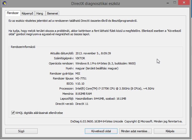
Task: Open the Hang tab
Action: [40, 13]
